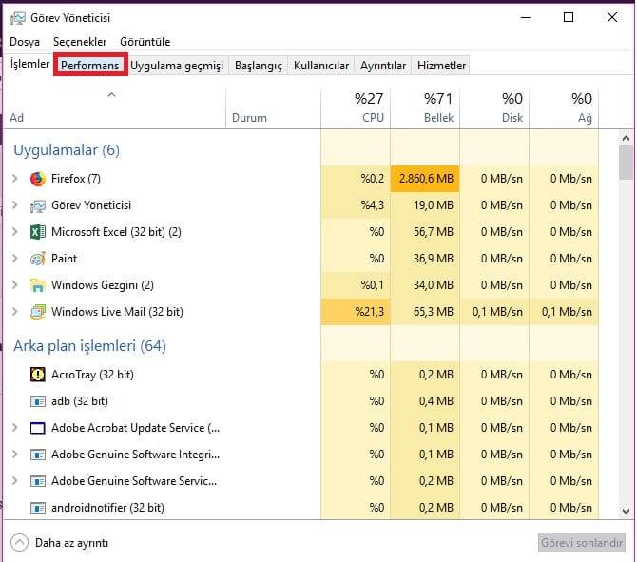Switch to the Performans tab
637x562 pixels.
pyautogui.click(x=90, y=65)
